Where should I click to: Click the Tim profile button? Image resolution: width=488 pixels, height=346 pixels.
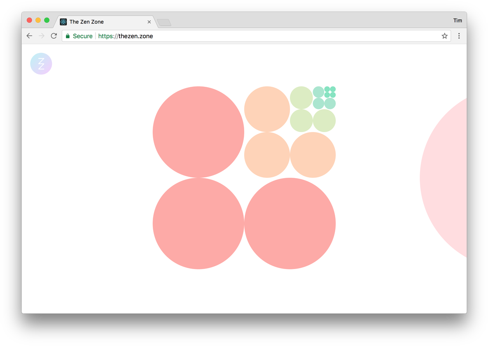pyautogui.click(x=458, y=21)
